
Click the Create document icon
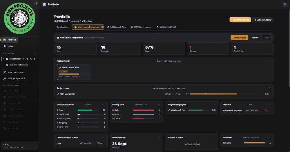[x=5, y=109]
